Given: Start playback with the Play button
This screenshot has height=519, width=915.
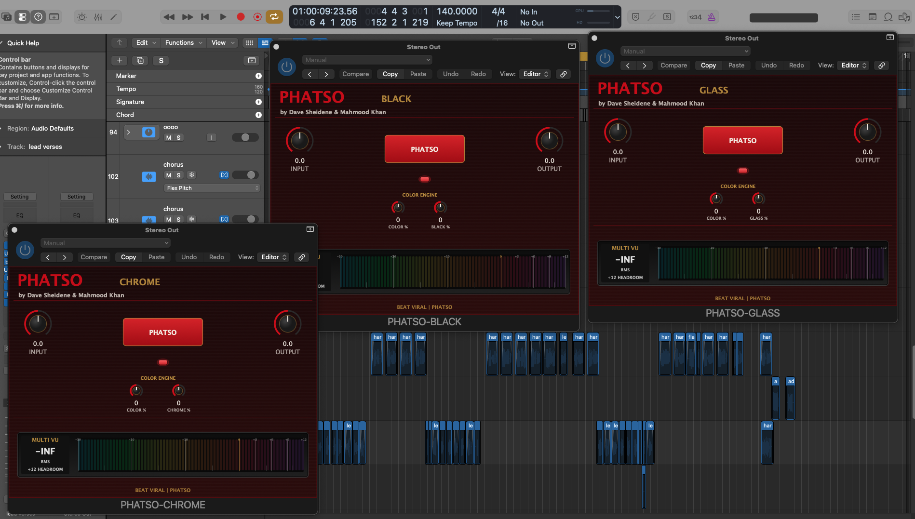Looking at the screenshot, I should pos(223,17).
